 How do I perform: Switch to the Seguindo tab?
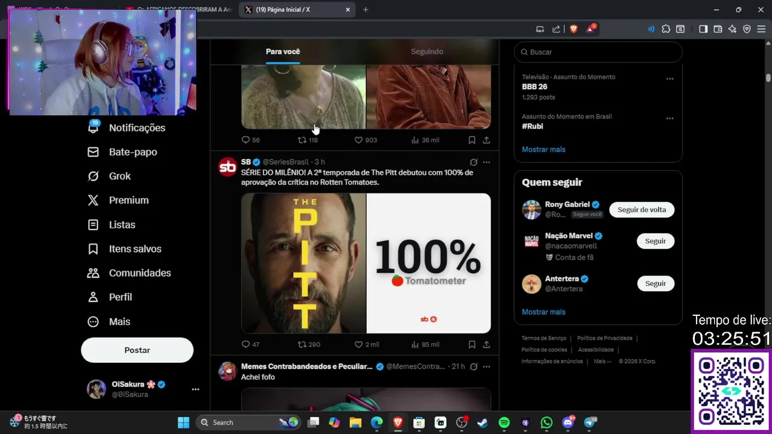pos(427,52)
